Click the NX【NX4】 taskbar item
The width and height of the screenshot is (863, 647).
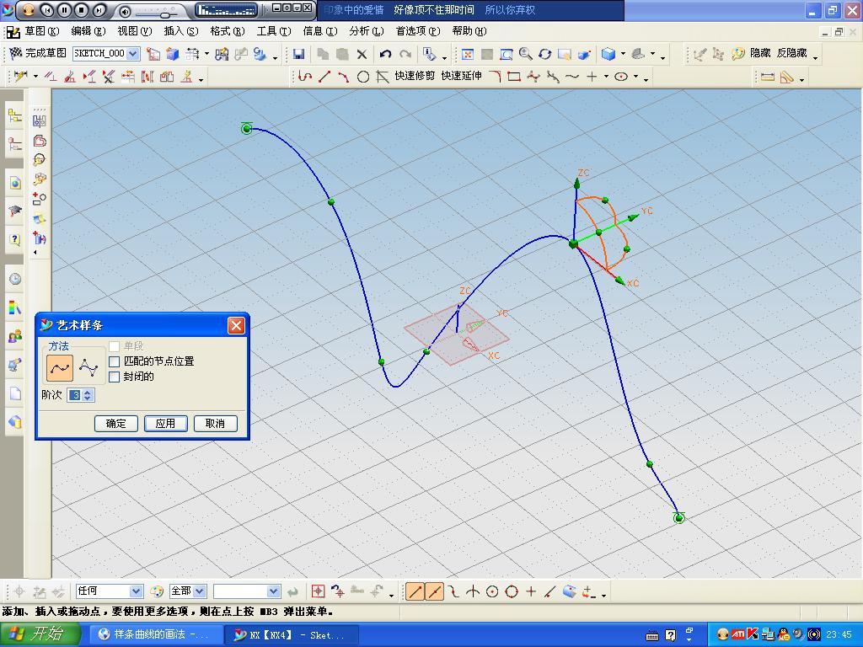[x=291, y=634]
